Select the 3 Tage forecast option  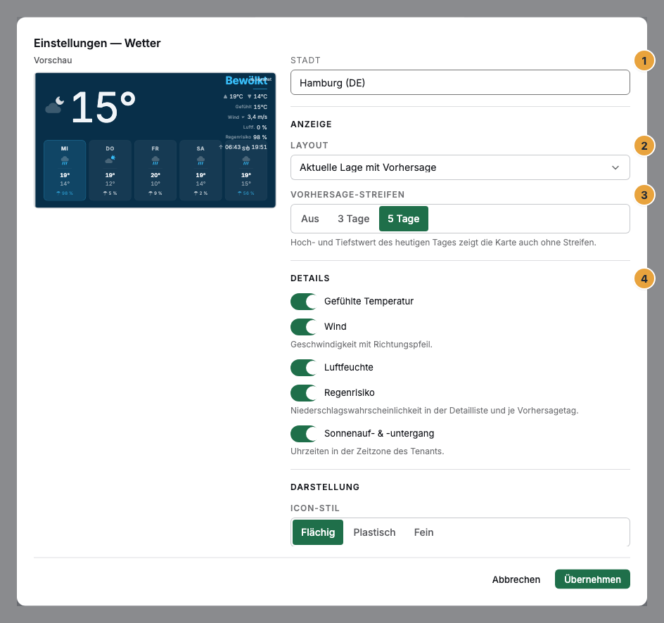click(354, 219)
